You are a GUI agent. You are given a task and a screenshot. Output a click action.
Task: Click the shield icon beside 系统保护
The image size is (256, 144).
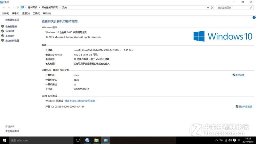[x=3, y=36]
